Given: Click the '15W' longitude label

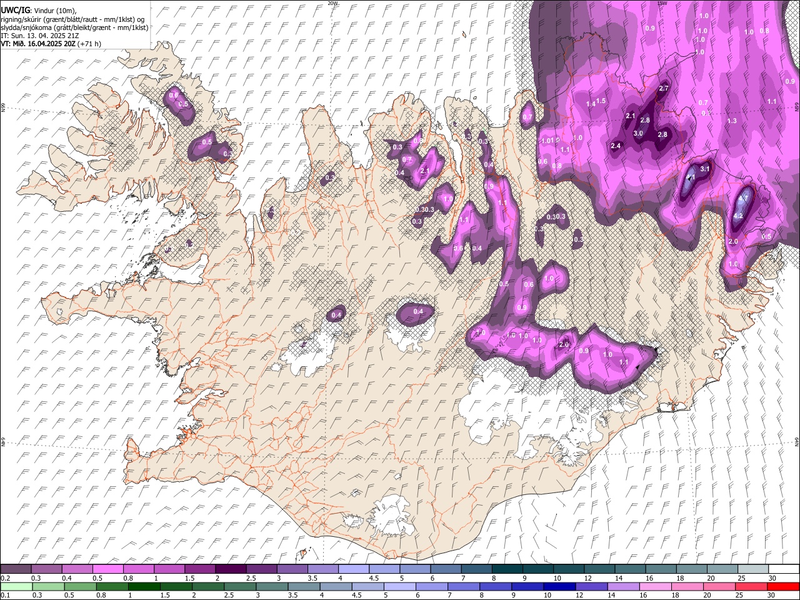Looking at the screenshot, I should pyautogui.click(x=662, y=3).
